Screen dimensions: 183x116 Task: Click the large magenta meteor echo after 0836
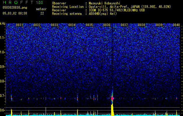pos(112,98)
